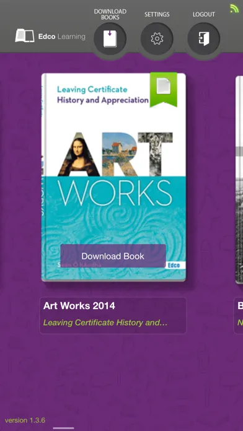Click the Edco Learning book logo

(25, 36)
